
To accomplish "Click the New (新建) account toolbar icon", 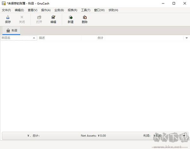I will (x=71, y=19).
